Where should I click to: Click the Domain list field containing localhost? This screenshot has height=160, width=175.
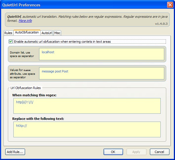[101, 54]
